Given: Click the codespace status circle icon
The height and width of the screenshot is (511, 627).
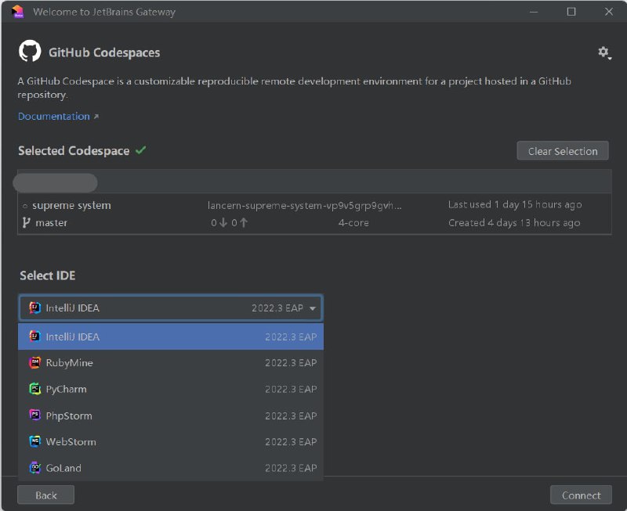Looking at the screenshot, I should [25, 206].
